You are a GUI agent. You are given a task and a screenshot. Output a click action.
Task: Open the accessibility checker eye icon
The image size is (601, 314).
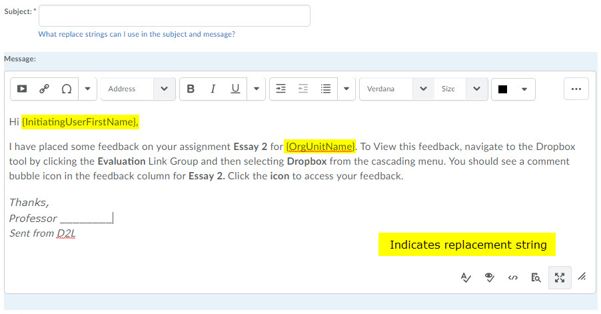(490, 277)
